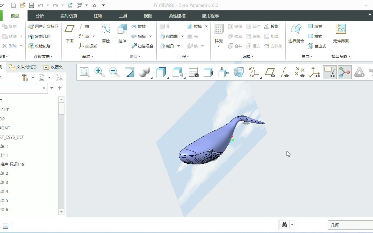373x233 pixels.
Task: Open the 基准 (Datum) dropdown
Action: coord(88,56)
